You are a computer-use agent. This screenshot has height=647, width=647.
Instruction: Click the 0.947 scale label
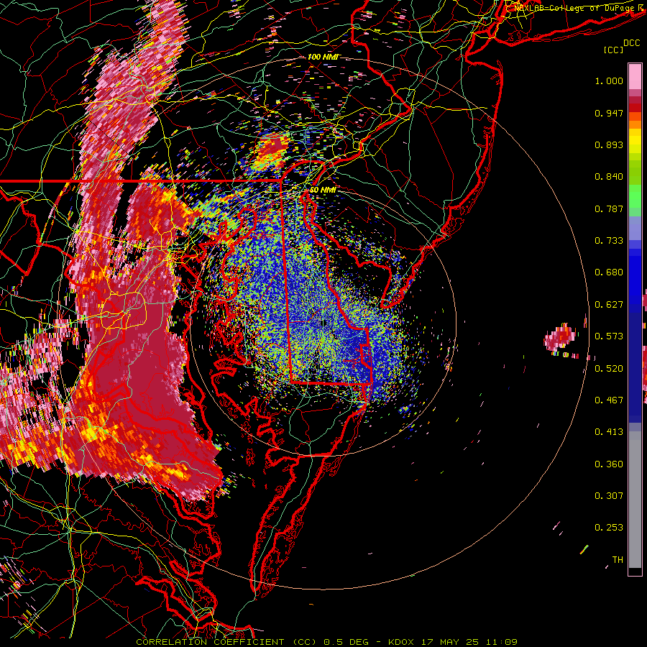[609, 113]
